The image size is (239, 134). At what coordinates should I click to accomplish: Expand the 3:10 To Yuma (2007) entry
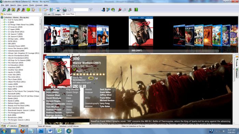coord(2,20)
